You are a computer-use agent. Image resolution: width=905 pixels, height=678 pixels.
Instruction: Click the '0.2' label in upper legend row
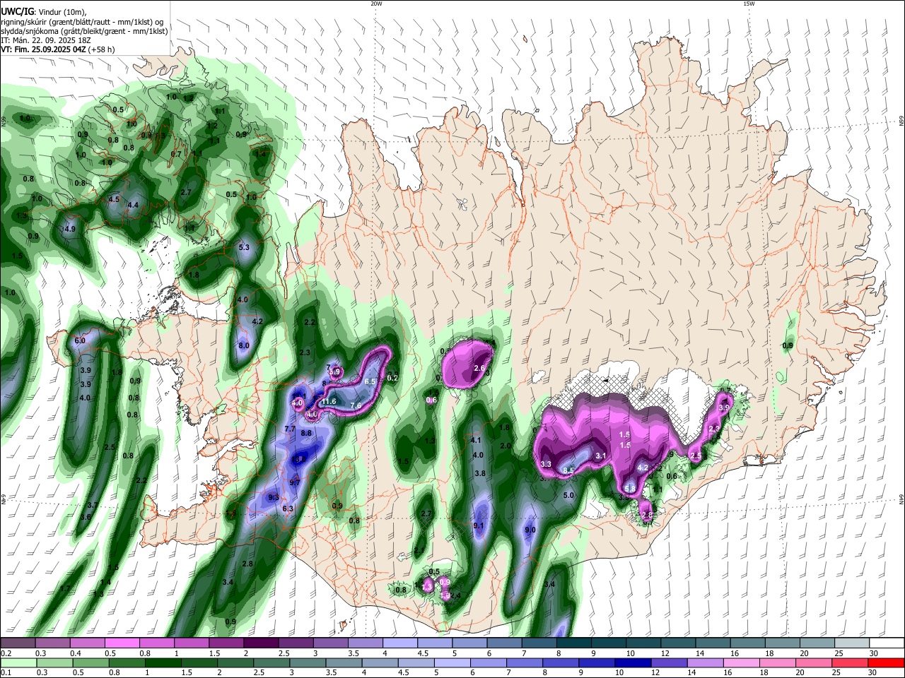coord(6,653)
